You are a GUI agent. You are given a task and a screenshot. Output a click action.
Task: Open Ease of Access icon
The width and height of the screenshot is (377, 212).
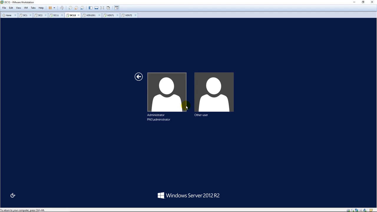tap(13, 195)
